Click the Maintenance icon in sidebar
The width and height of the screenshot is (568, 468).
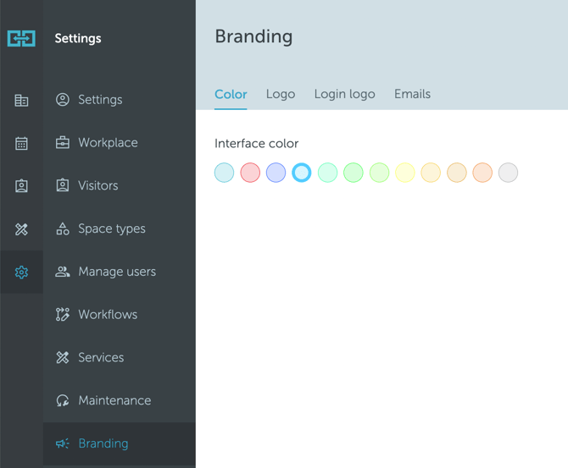tap(63, 400)
